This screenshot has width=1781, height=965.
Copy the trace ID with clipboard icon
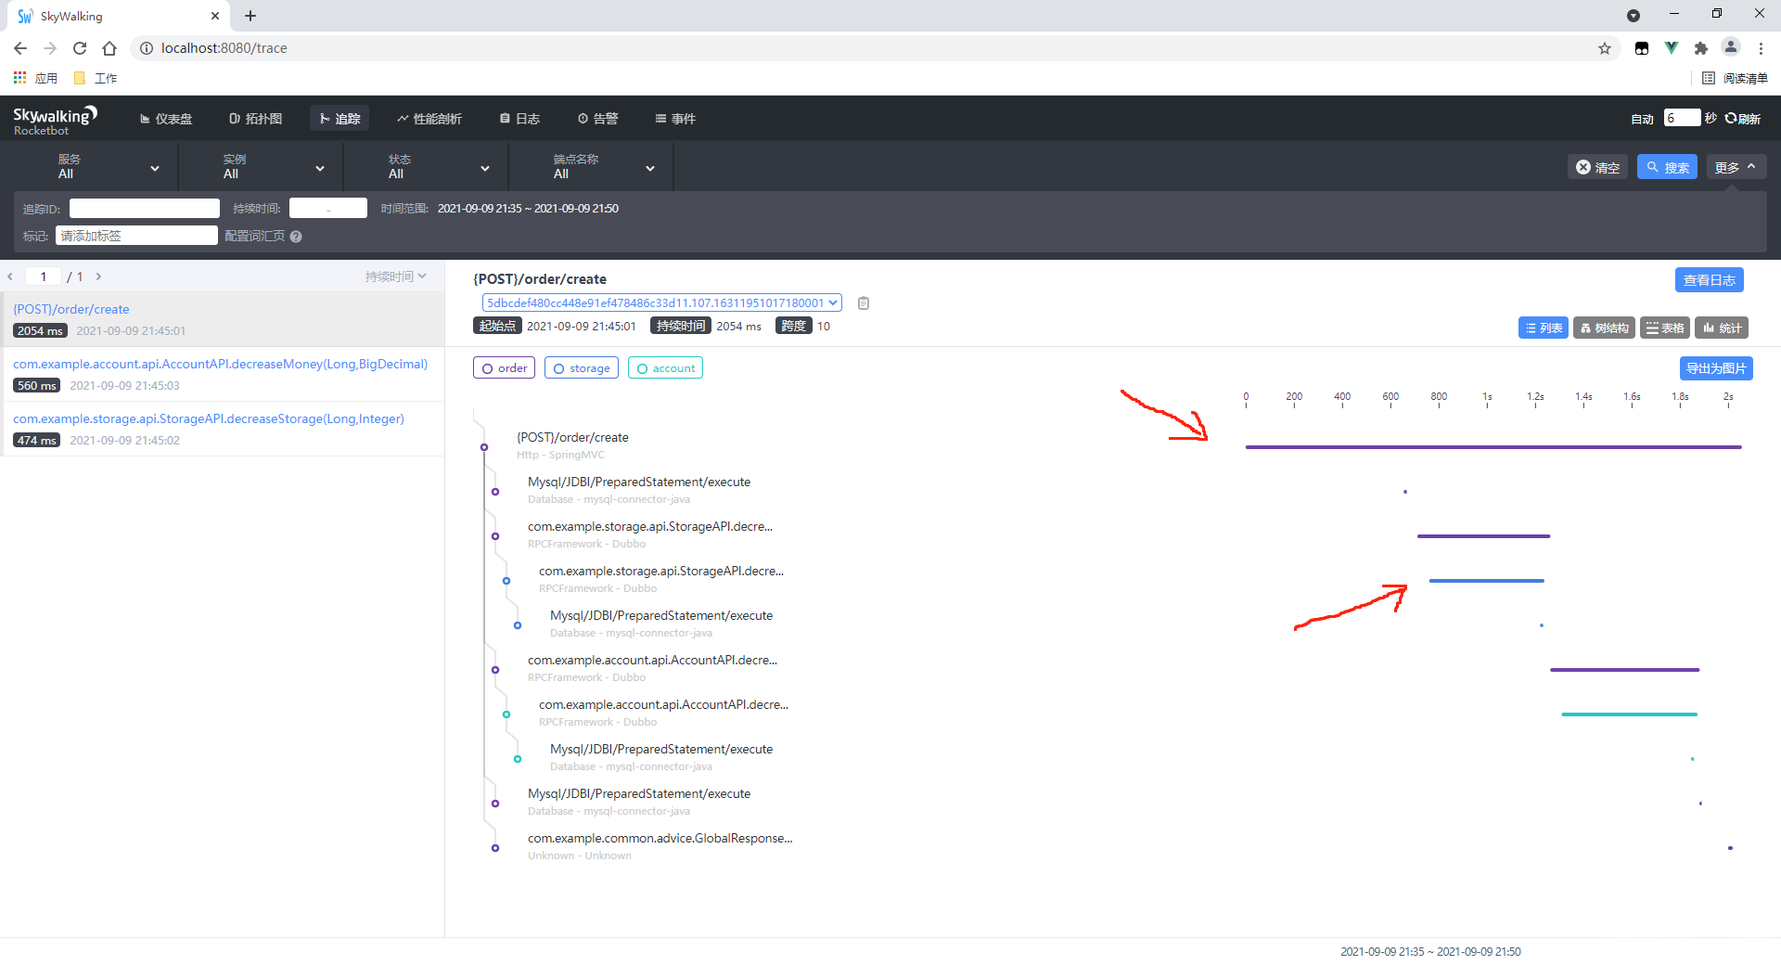click(864, 303)
